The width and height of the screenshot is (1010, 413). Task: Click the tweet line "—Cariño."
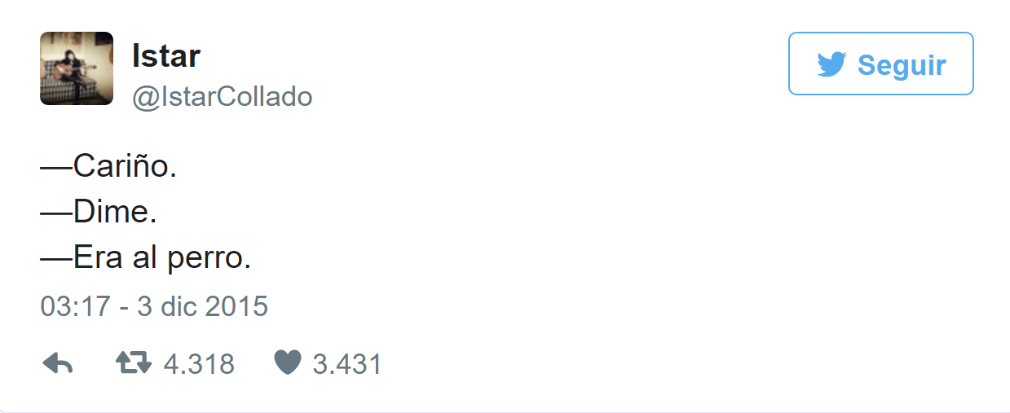pos(108,167)
